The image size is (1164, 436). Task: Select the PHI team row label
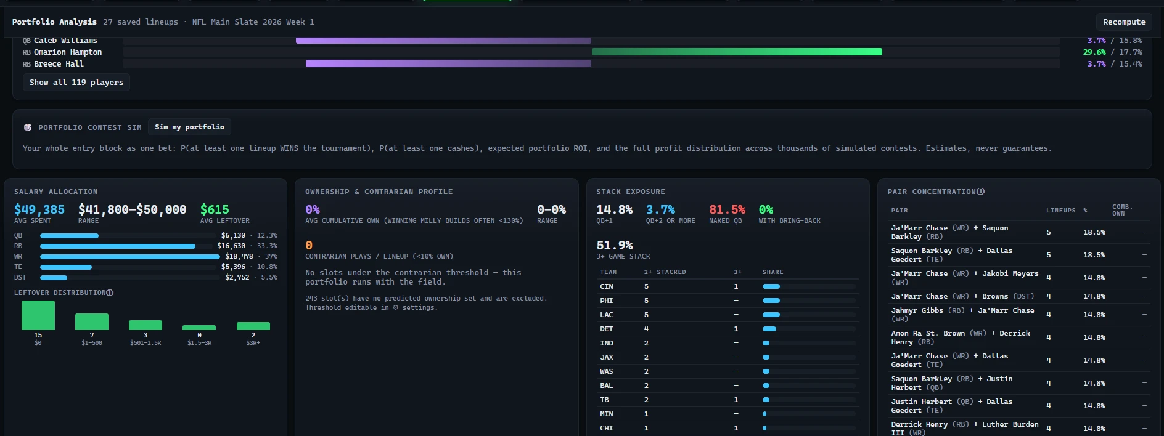point(607,301)
